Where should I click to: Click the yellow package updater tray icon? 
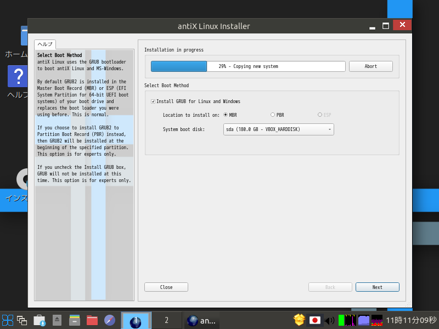pyautogui.click(x=299, y=320)
